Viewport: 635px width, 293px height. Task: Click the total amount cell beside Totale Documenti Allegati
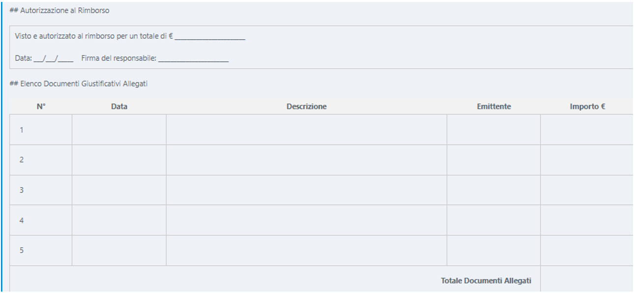pyautogui.click(x=587, y=281)
